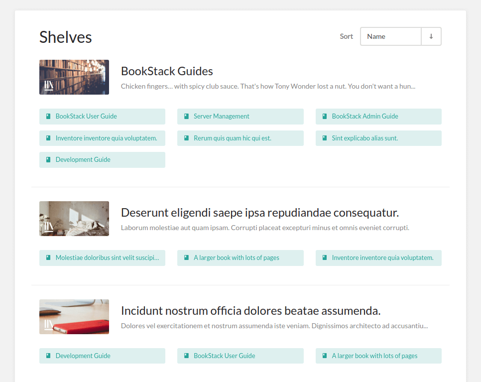Open the Incidunt nostrum officia dolores shelf title

pos(250,311)
